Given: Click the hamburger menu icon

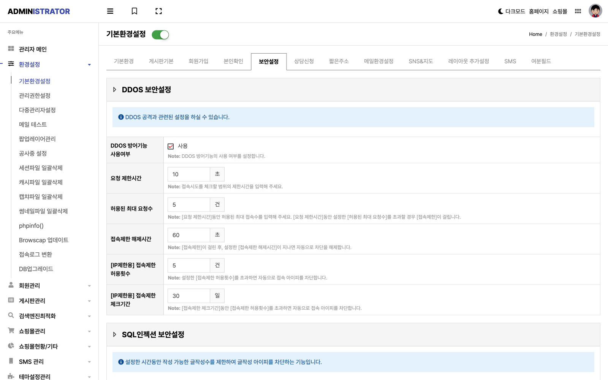Looking at the screenshot, I should click(110, 11).
